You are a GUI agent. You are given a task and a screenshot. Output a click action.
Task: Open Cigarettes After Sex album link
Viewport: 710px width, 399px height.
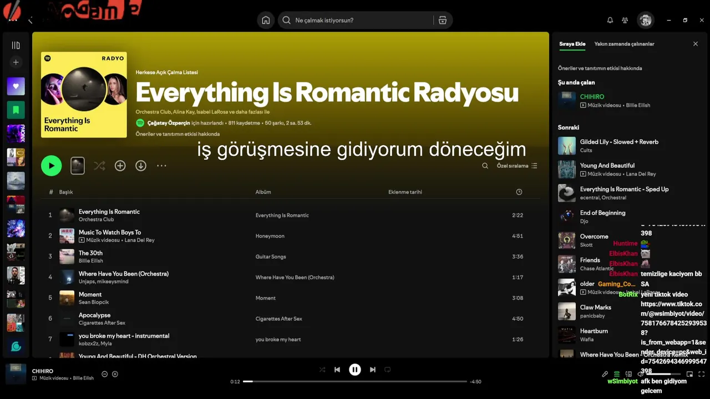279,319
